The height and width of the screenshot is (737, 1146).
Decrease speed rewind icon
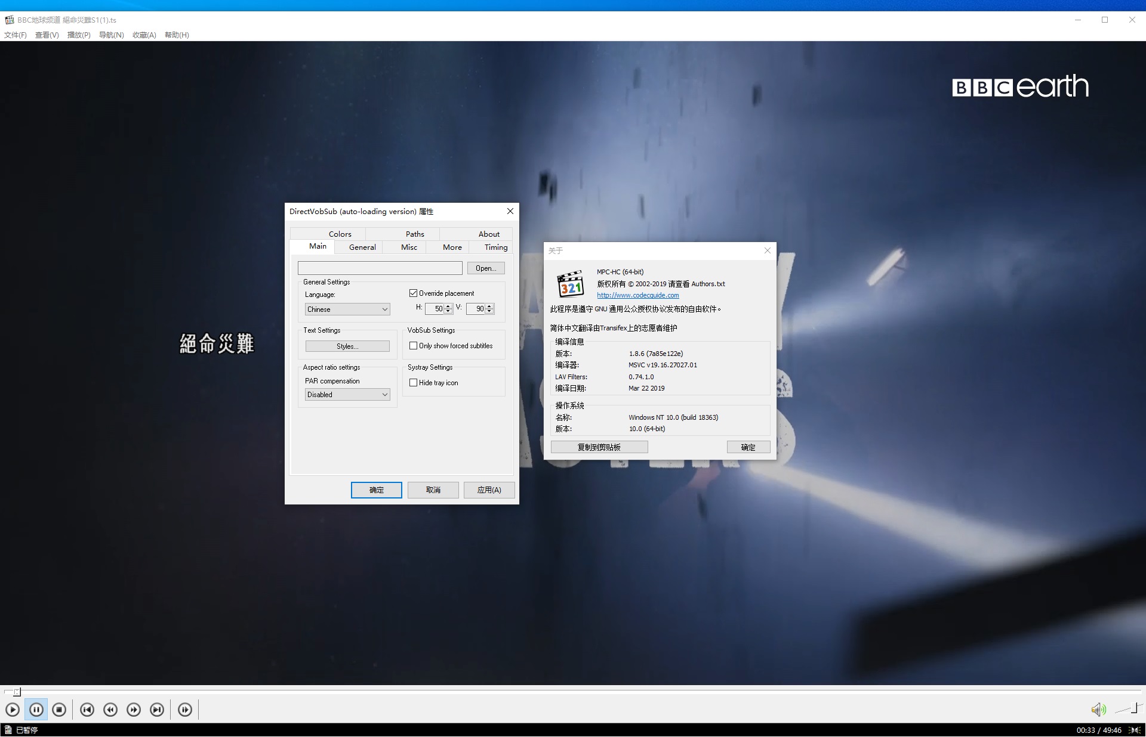[x=110, y=710]
